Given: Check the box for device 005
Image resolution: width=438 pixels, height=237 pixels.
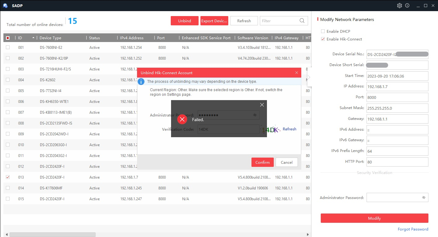Looking at the screenshot, I should (8, 91).
